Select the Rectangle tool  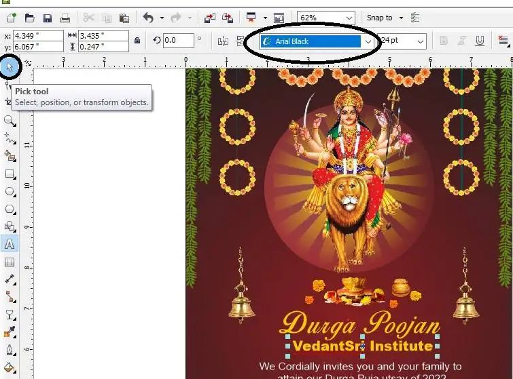pyautogui.click(x=10, y=174)
